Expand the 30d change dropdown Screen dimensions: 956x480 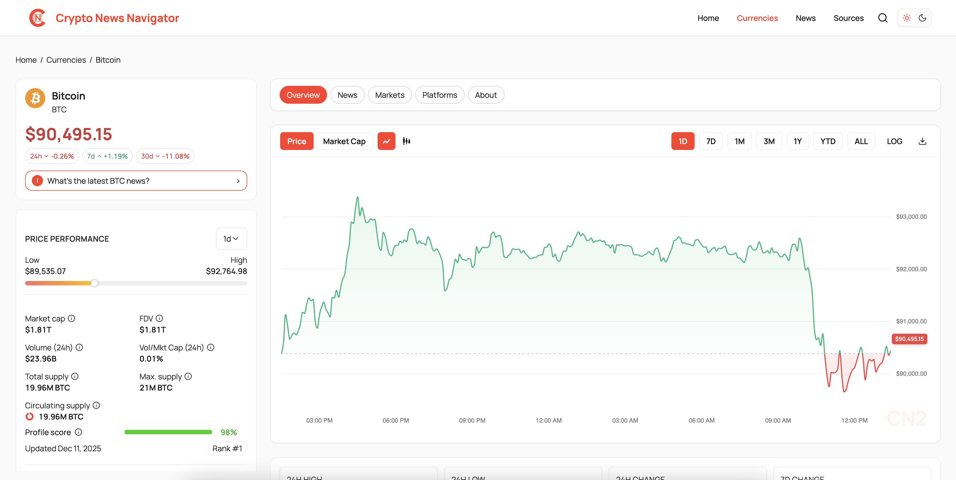[165, 156]
